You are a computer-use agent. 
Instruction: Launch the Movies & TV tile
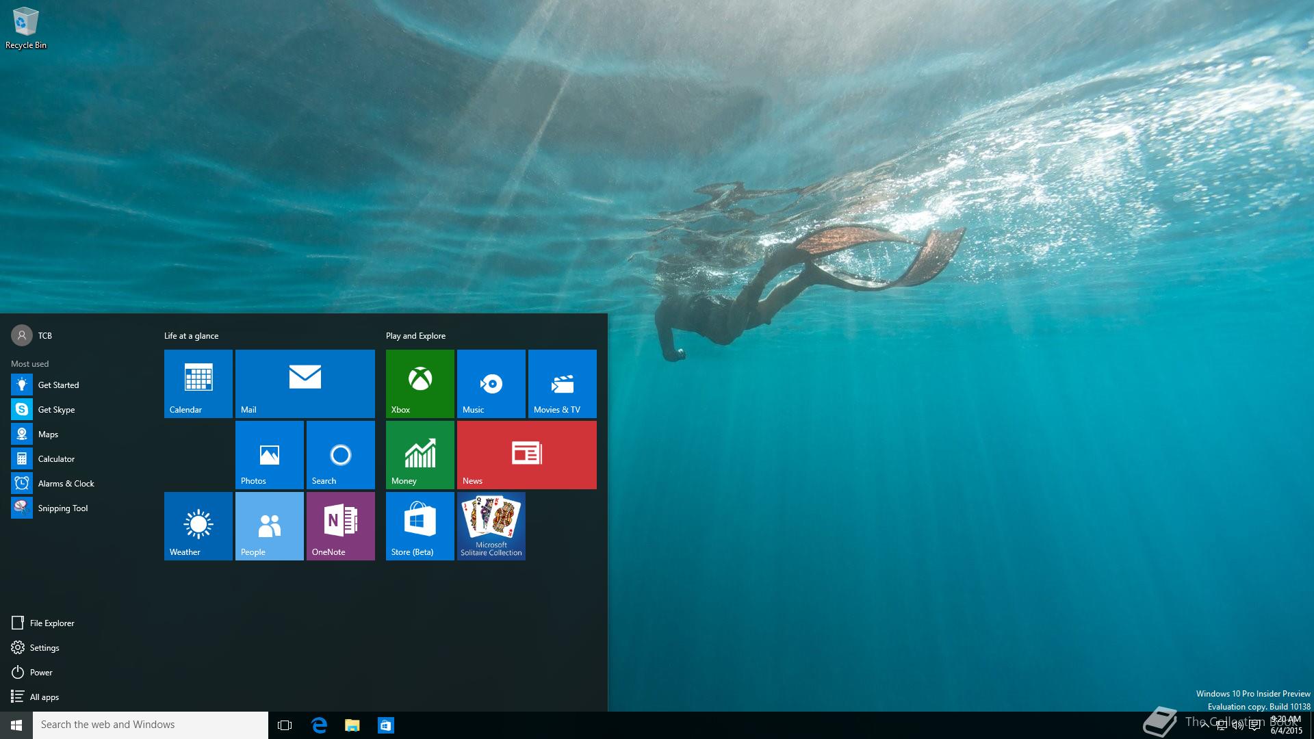tap(563, 384)
